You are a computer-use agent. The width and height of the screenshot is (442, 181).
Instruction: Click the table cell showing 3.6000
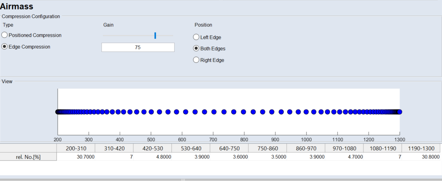[229, 157]
